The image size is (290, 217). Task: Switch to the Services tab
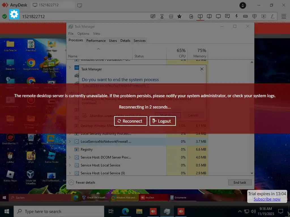tap(140, 41)
